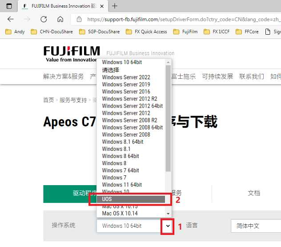
Task: Pick the plain Windows Server 2008 entry
Action: (131, 134)
